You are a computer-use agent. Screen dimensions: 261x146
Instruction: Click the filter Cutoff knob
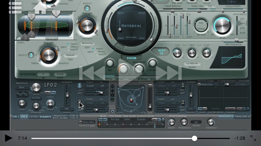pos(123,69)
